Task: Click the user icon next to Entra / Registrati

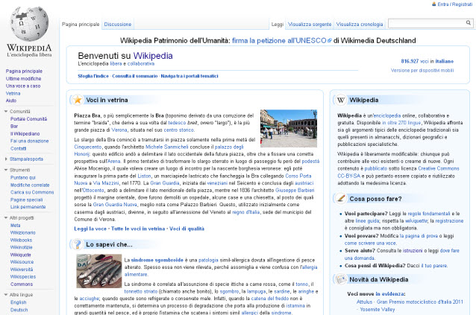Action: point(433,4)
